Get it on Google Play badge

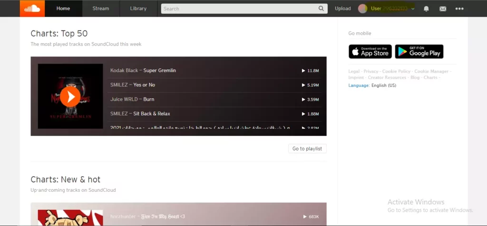click(419, 51)
